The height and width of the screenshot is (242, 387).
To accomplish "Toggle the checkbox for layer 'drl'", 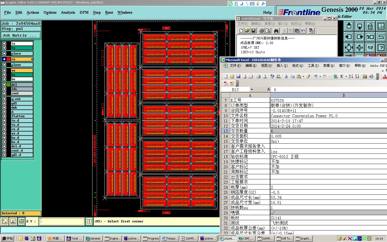I will (x=4, y=85).
